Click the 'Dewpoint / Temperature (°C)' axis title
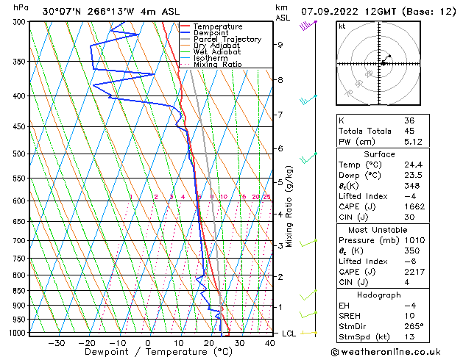This screenshot has width=463, height=357. click(158, 352)
